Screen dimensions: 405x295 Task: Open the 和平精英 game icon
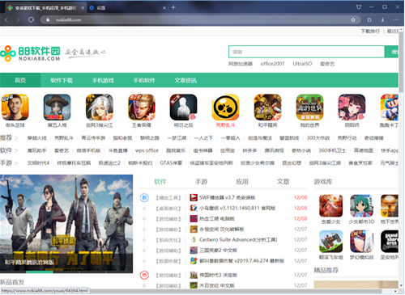(x=267, y=107)
